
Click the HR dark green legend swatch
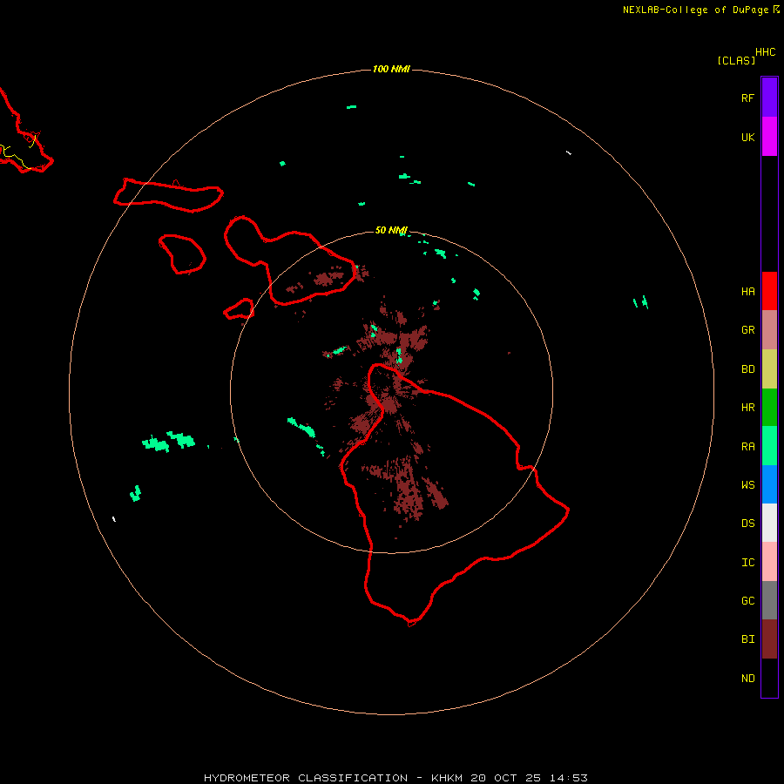[769, 407]
